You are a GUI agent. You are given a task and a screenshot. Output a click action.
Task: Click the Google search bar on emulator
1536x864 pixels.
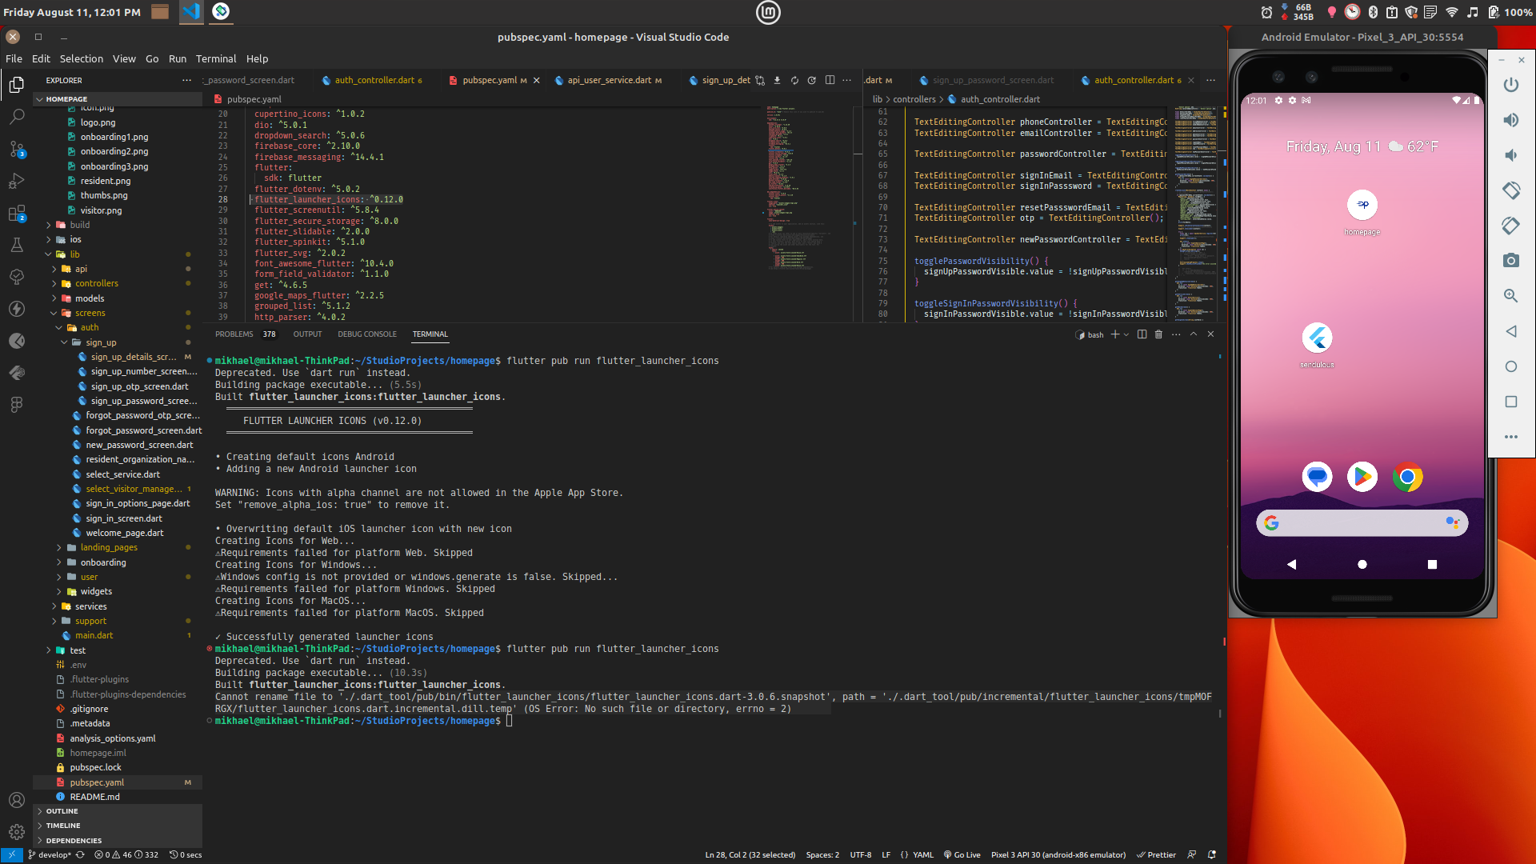pos(1361,523)
